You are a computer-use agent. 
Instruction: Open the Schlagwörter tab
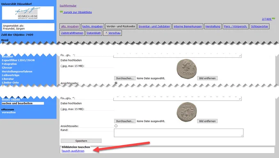point(259,26)
